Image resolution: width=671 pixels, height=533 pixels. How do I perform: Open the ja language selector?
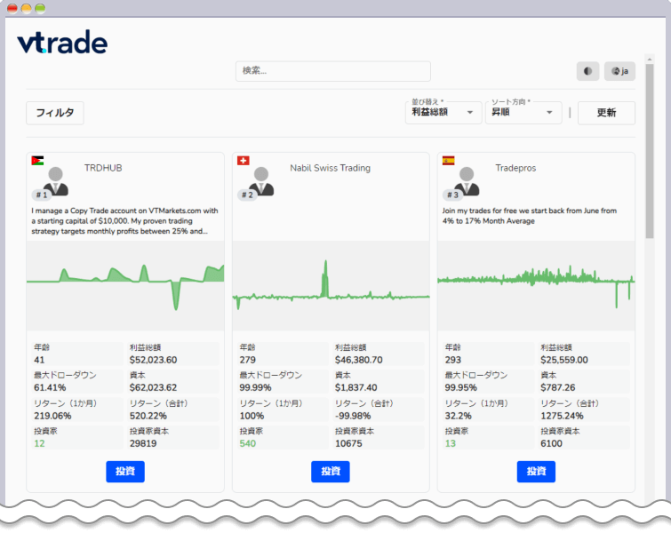[x=619, y=71]
